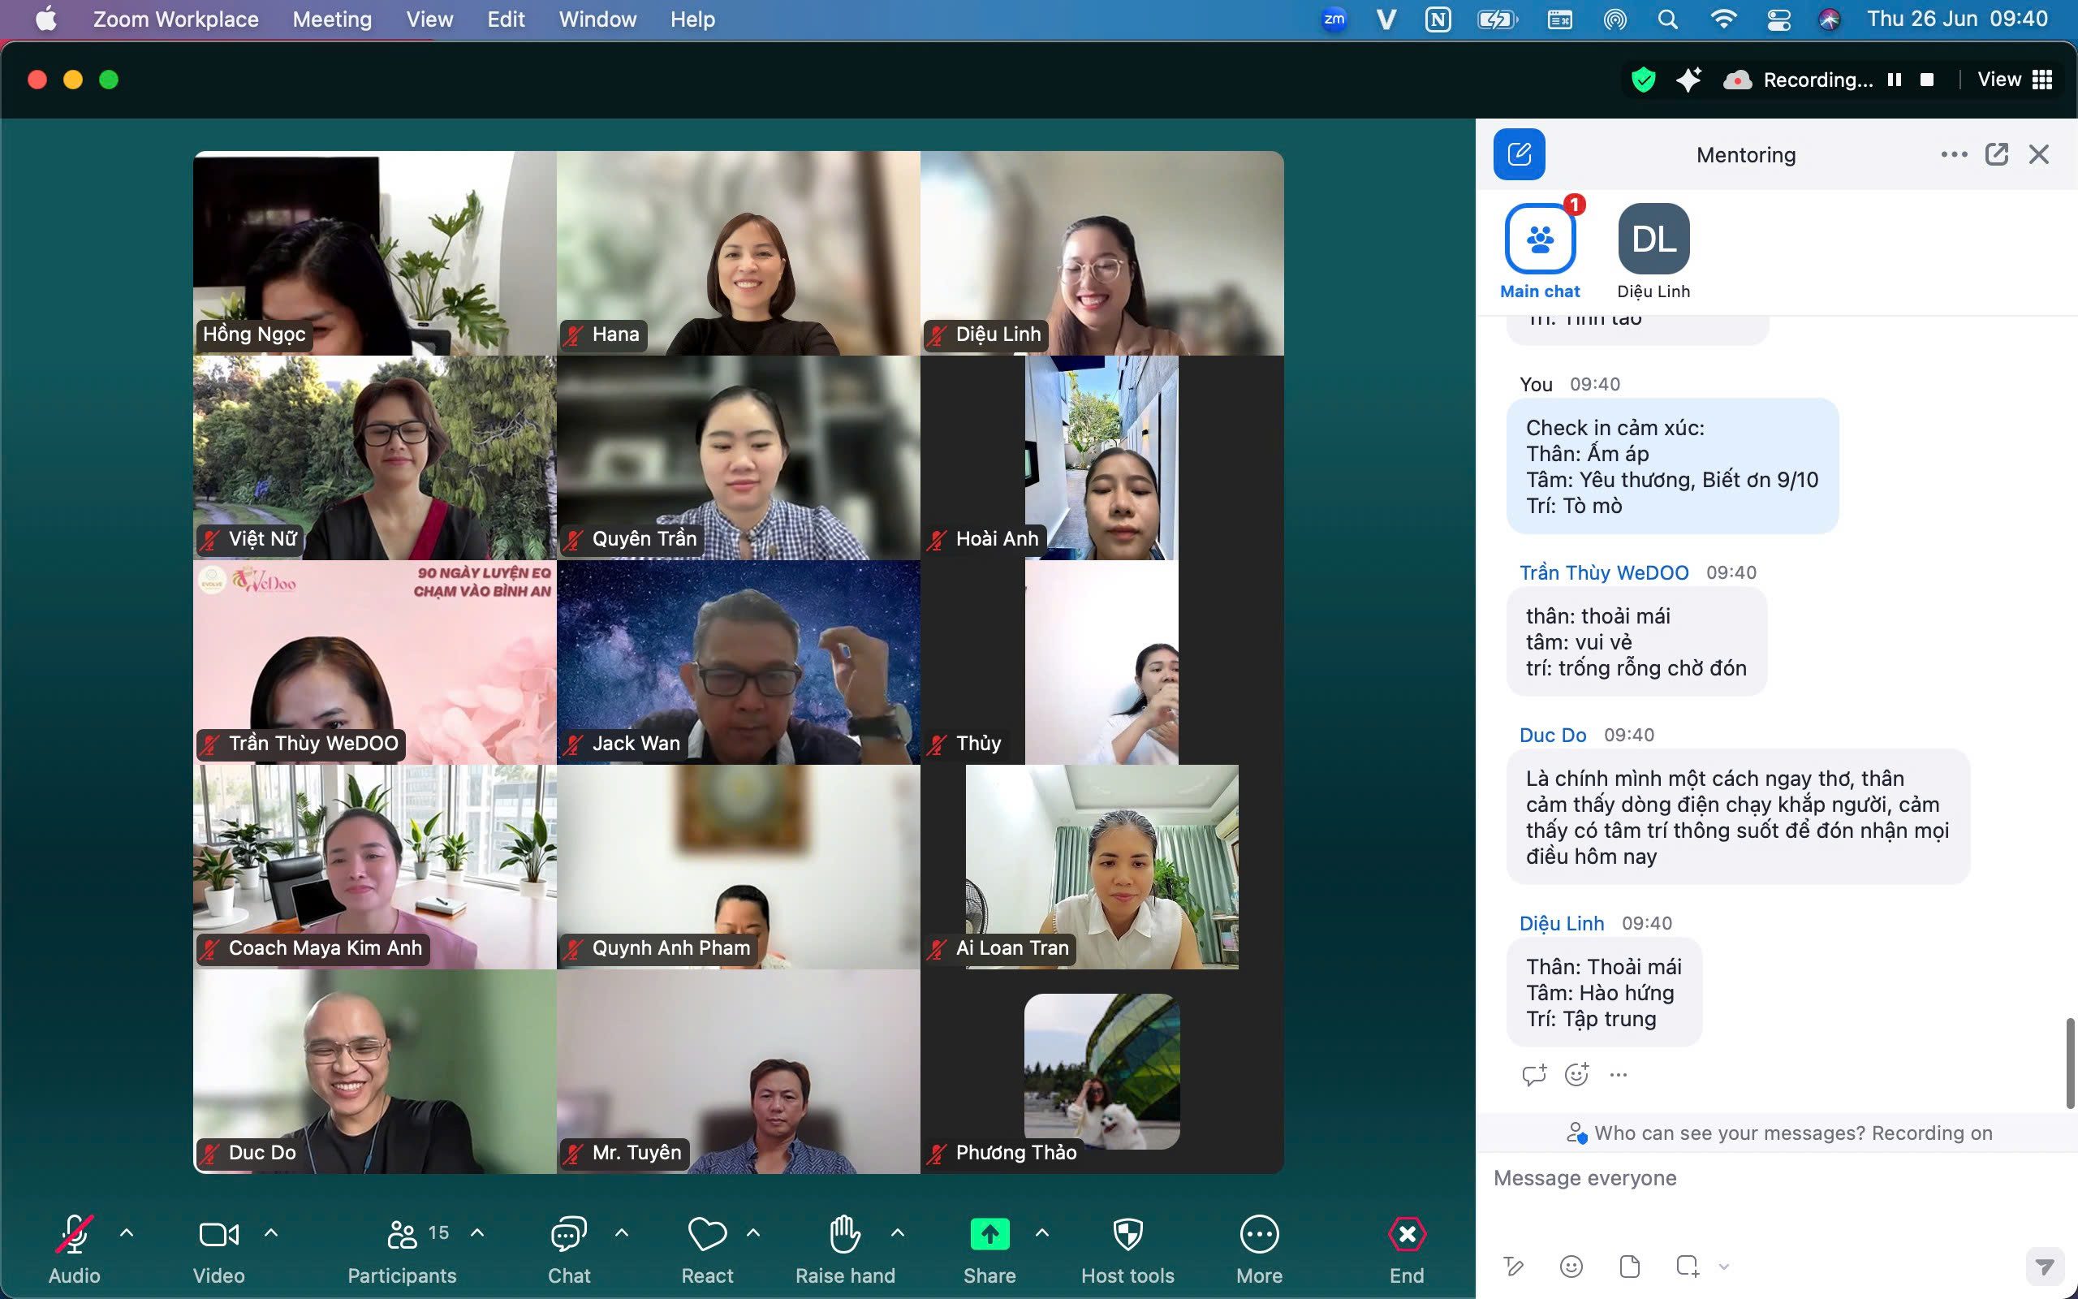Click sender name Duc Do in chat

tap(1553, 736)
